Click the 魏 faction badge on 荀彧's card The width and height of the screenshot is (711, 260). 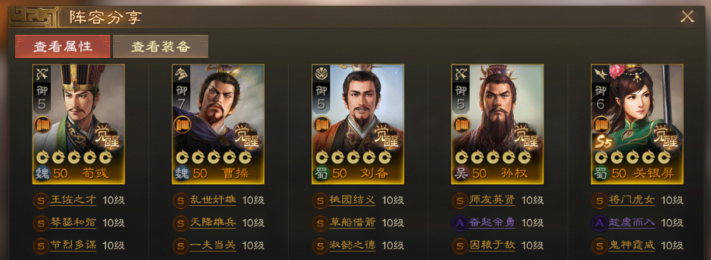click(x=41, y=173)
